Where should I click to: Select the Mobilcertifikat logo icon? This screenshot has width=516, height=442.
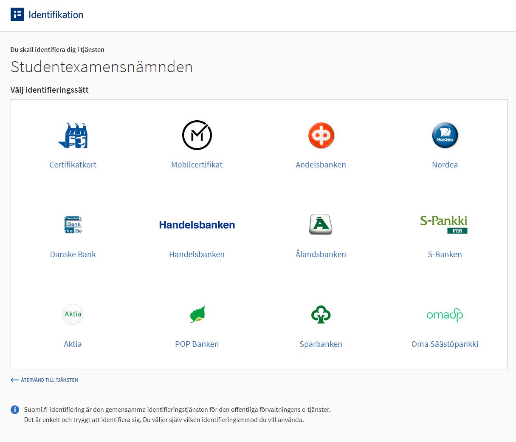(197, 135)
